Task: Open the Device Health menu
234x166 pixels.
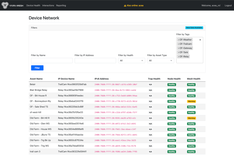Action: click(x=33, y=6)
